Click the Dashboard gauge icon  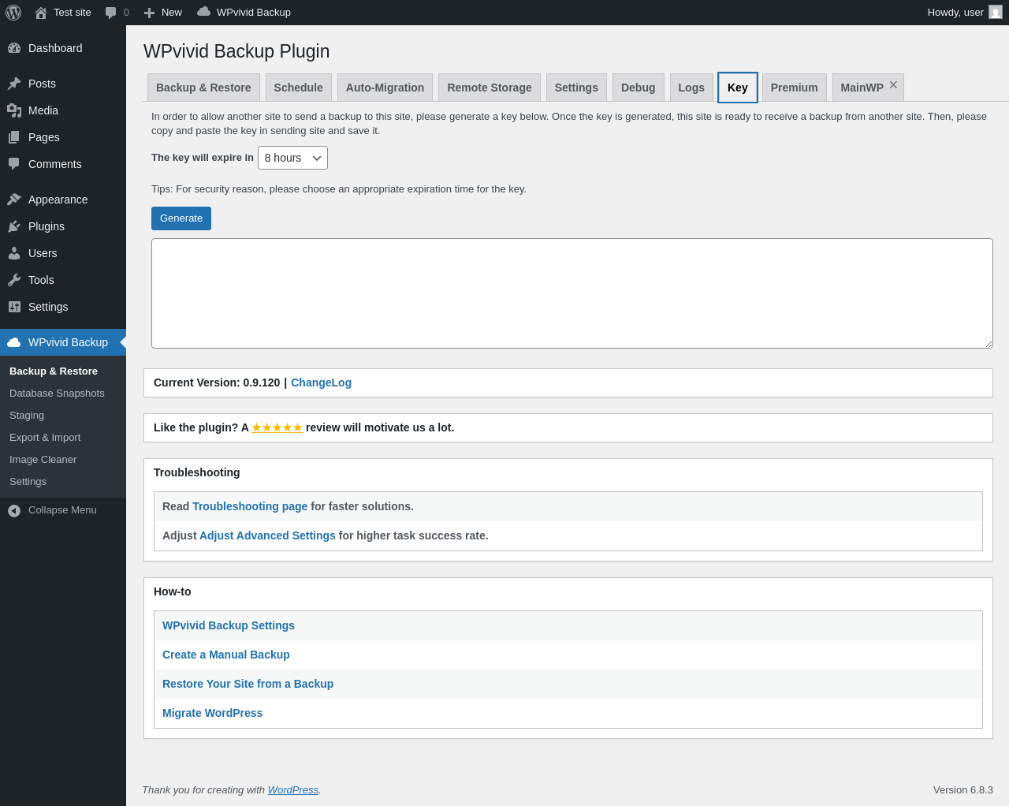pyautogui.click(x=14, y=48)
